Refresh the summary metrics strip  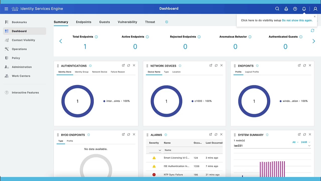(312, 31)
